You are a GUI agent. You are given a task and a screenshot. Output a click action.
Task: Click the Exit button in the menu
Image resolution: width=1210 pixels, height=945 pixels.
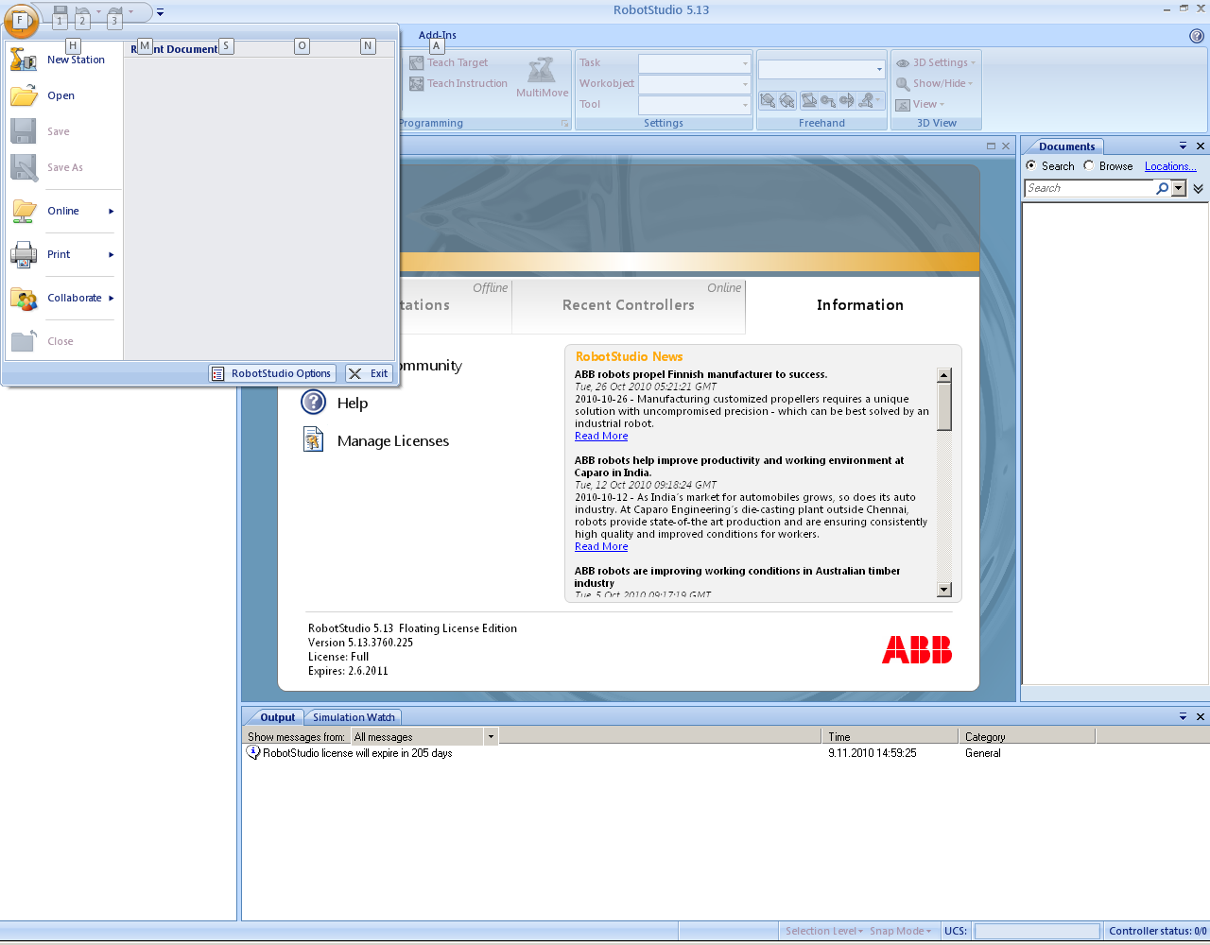click(x=369, y=373)
